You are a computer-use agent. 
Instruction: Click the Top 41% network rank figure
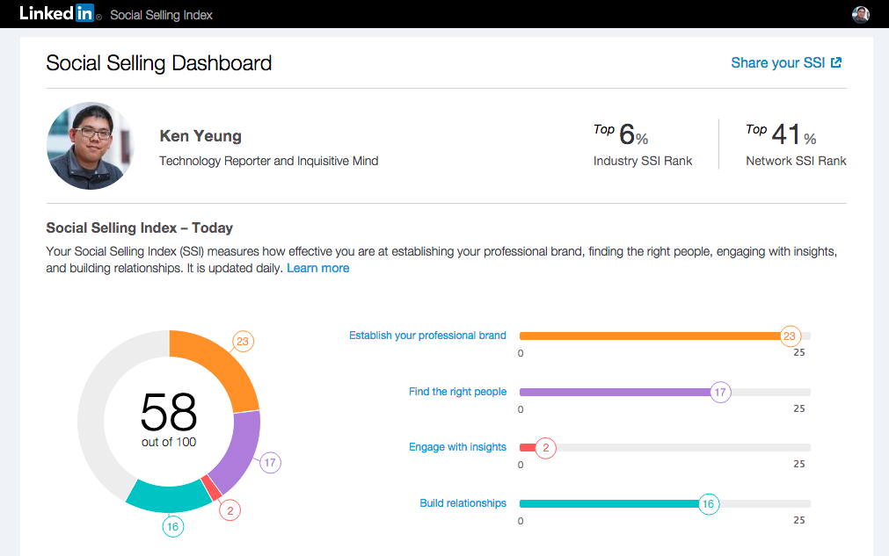(781, 134)
